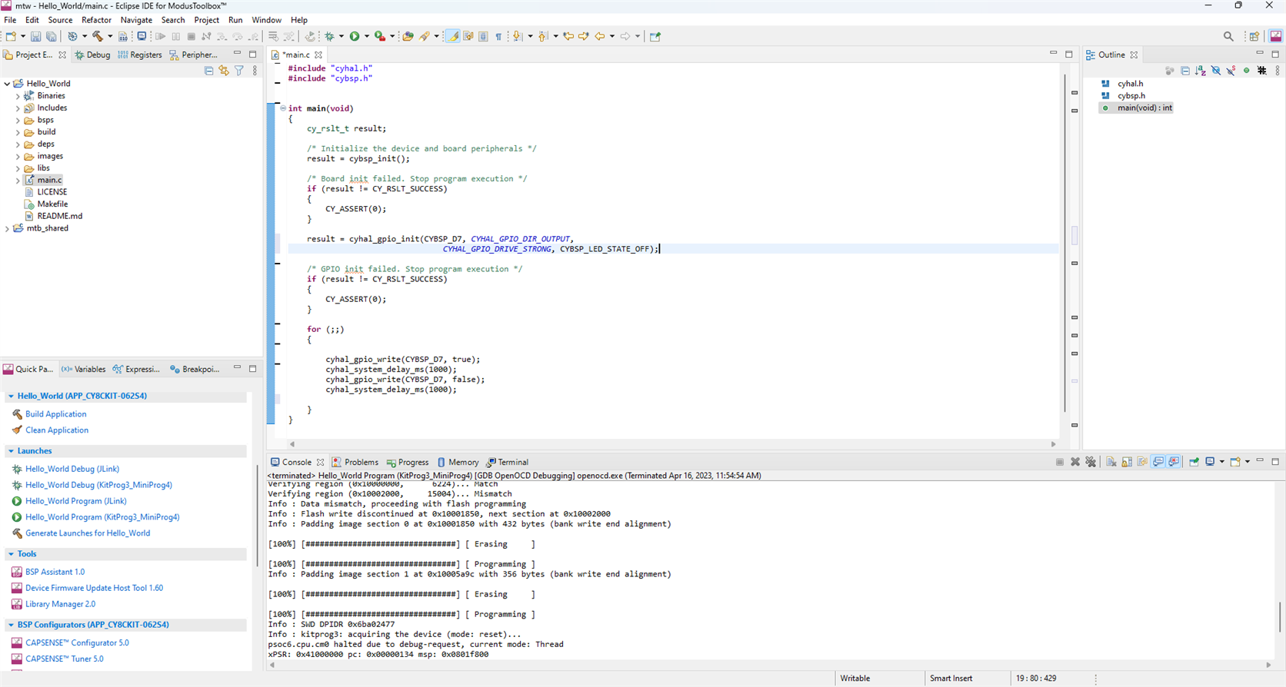1286x687 pixels.
Task: Switch to the Registers tab
Action: (x=140, y=55)
